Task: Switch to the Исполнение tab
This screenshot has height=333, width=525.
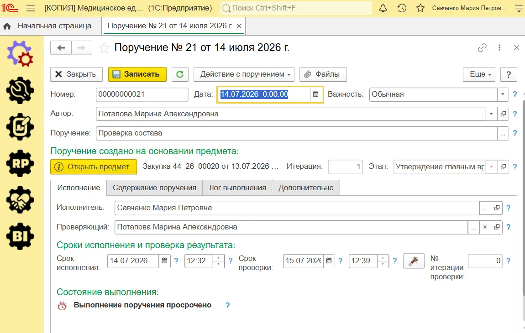Action: pos(79,188)
